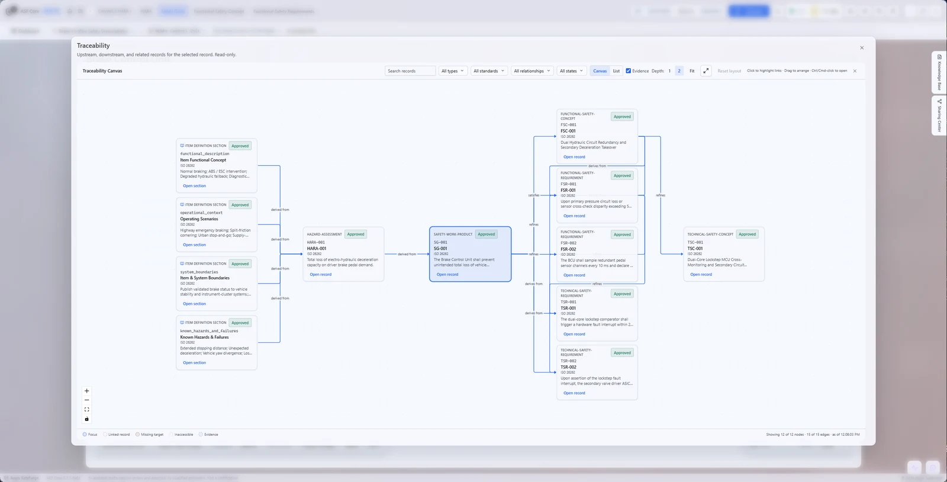Image resolution: width=947 pixels, height=482 pixels.
Task: Open the Sharing Center side panel
Action: click(939, 115)
